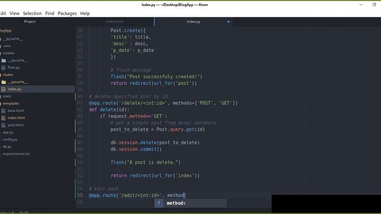The image size is (381, 214).
Task: Click the autocomplete suggestion type icon
Action: pyautogui.click(x=159, y=203)
